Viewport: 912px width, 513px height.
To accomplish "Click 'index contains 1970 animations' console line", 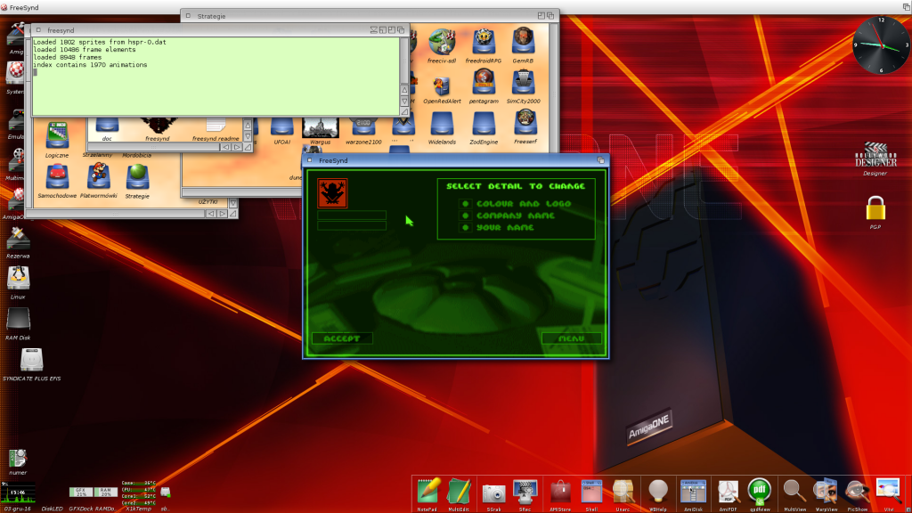I will coord(90,65).
